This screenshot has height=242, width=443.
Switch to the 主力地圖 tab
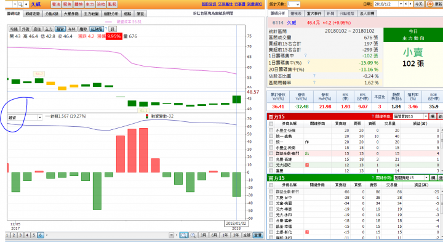91,14
